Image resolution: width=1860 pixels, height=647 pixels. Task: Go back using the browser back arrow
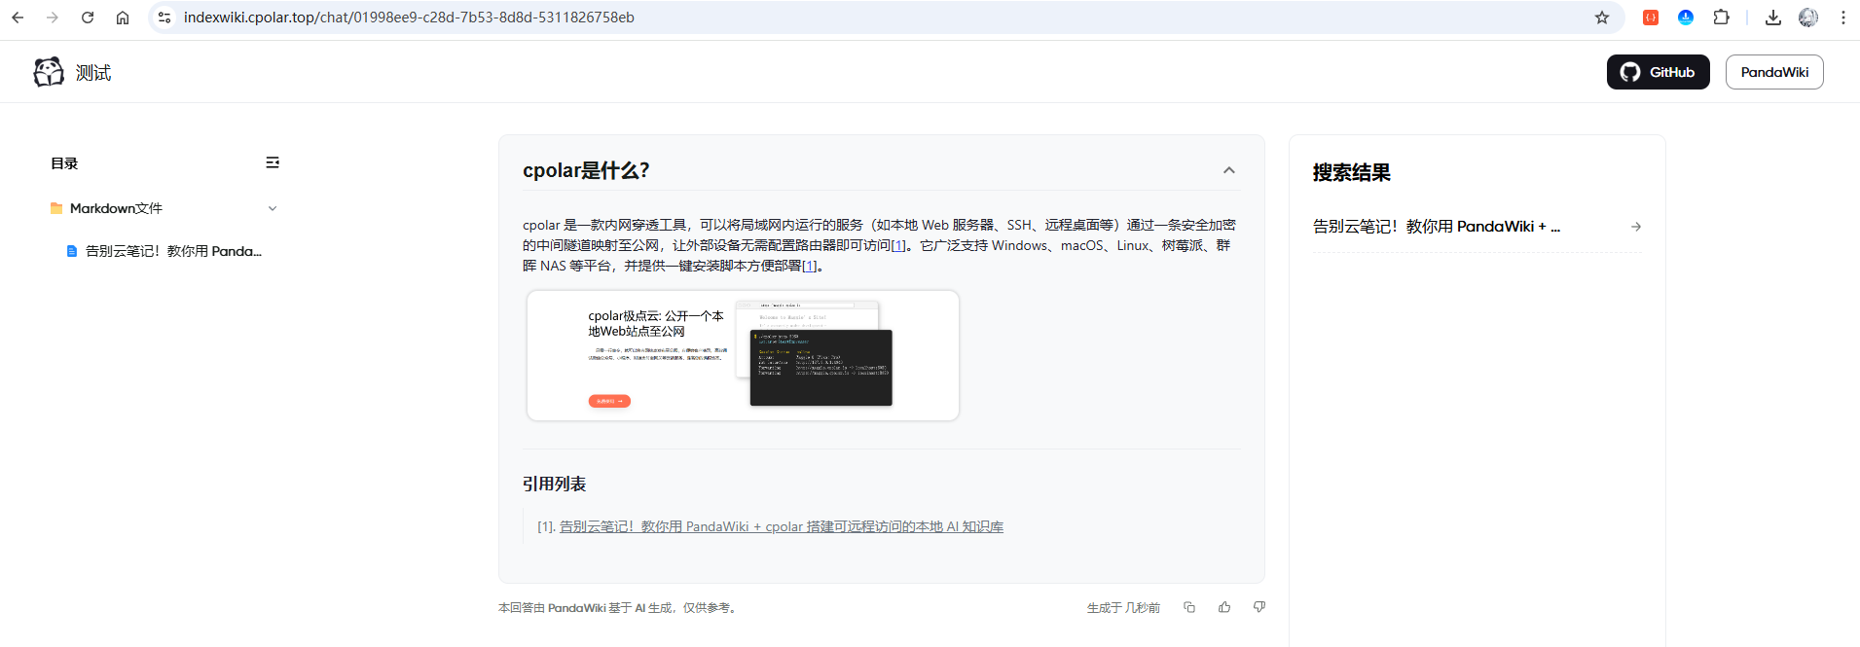click(18, 18)
